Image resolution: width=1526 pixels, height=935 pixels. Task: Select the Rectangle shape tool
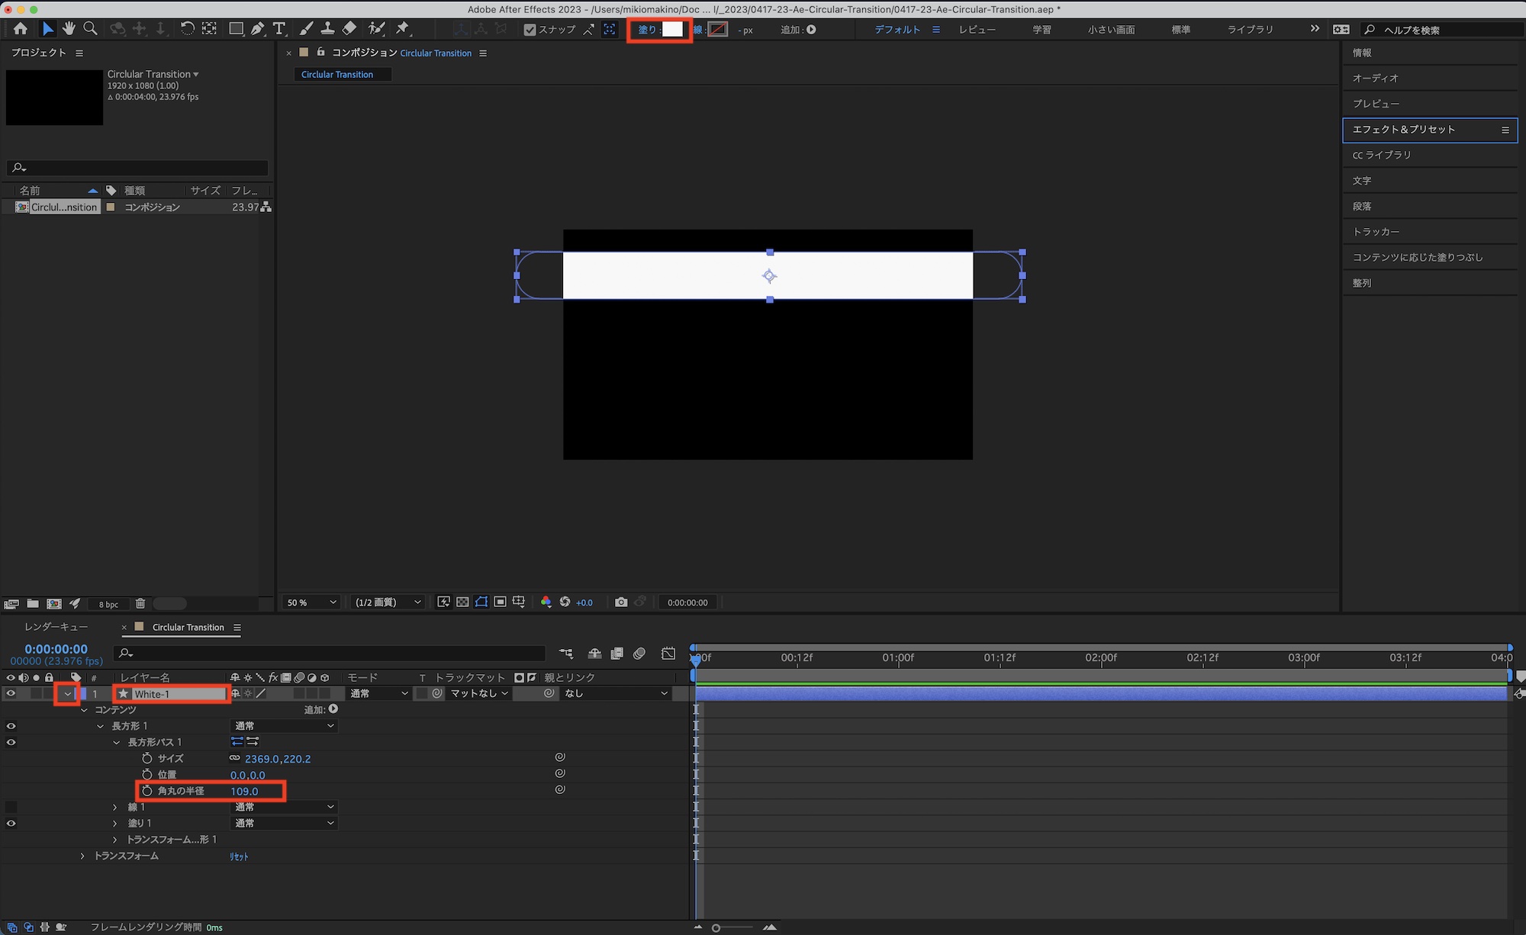tap(236, 29)
